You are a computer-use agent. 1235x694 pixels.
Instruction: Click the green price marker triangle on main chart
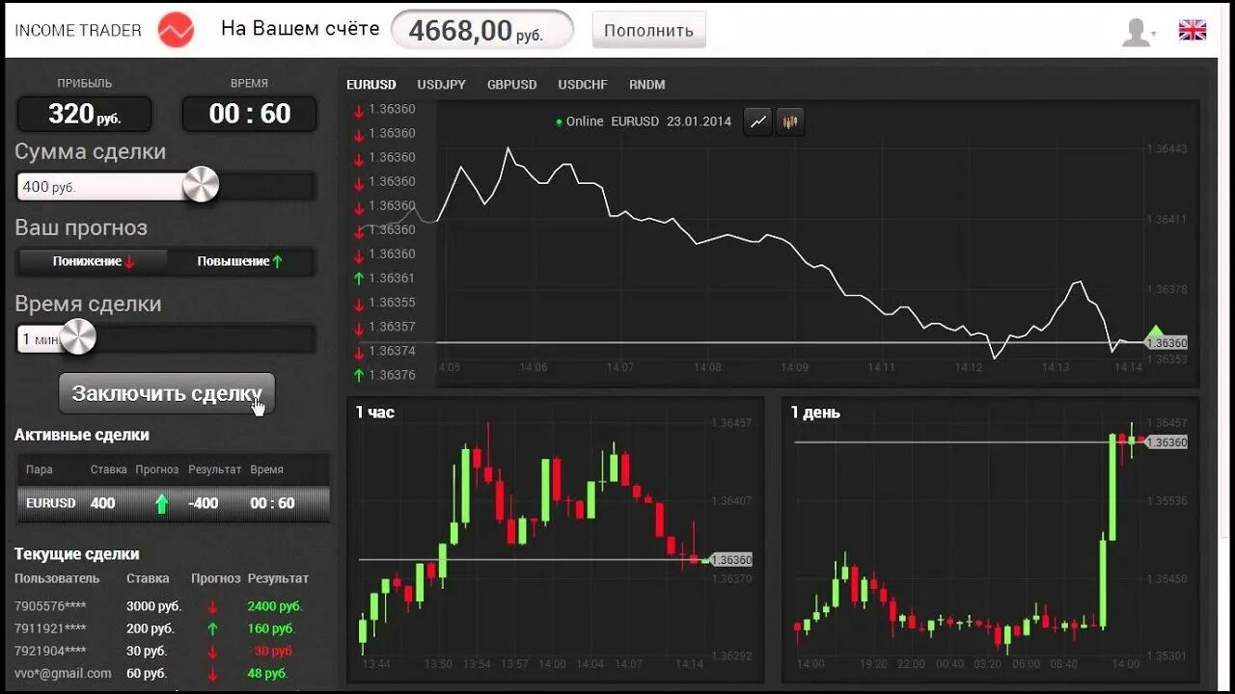pos(1155,333)
